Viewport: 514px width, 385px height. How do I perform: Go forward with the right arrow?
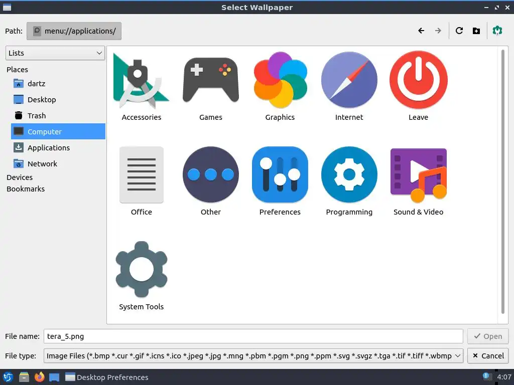tap(438, 31)
